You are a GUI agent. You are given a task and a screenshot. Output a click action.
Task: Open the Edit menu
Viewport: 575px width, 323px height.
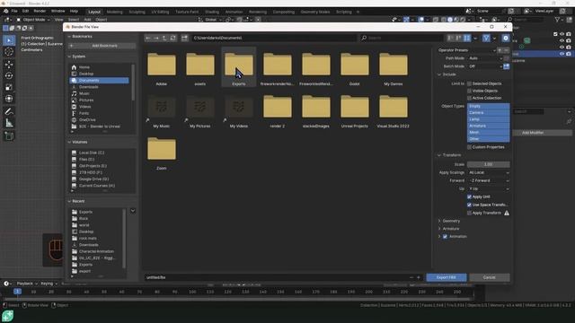tap(25, 12)
